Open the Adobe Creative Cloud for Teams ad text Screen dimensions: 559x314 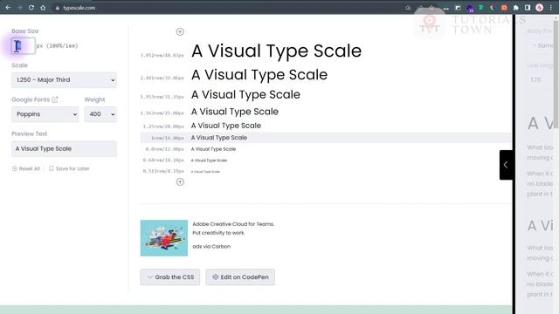(233, 229)
